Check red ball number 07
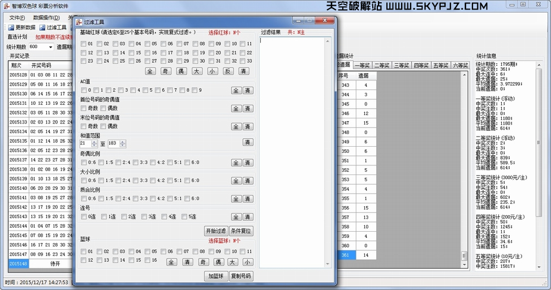The height and width of the screenshot is (290, 551). (x=179, y=44)
